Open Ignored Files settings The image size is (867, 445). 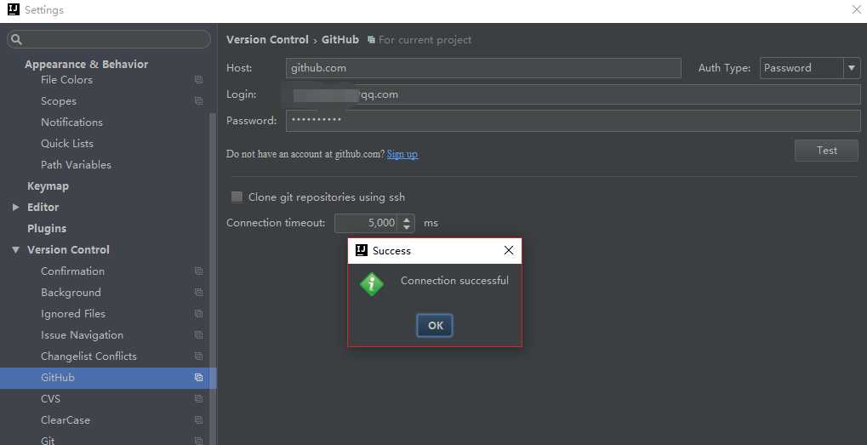[73, 314]
